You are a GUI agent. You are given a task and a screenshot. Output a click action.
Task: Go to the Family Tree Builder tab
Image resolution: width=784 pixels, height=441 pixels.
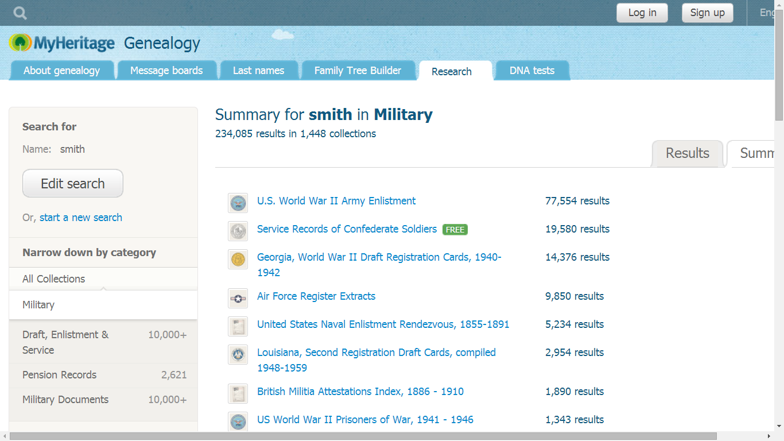pyautogui.click(x=358, y=71)
